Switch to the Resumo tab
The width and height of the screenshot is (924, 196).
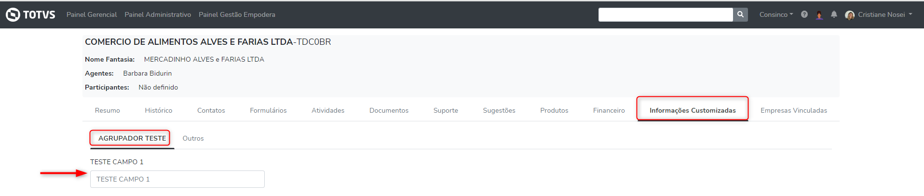pos(108,110)
